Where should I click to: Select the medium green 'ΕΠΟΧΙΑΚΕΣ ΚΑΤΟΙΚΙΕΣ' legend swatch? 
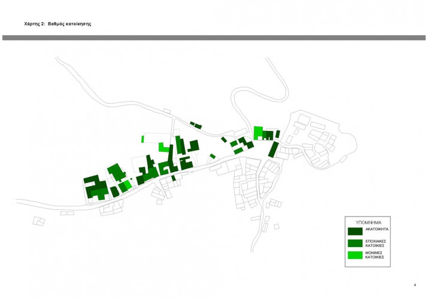coord(355,243)
